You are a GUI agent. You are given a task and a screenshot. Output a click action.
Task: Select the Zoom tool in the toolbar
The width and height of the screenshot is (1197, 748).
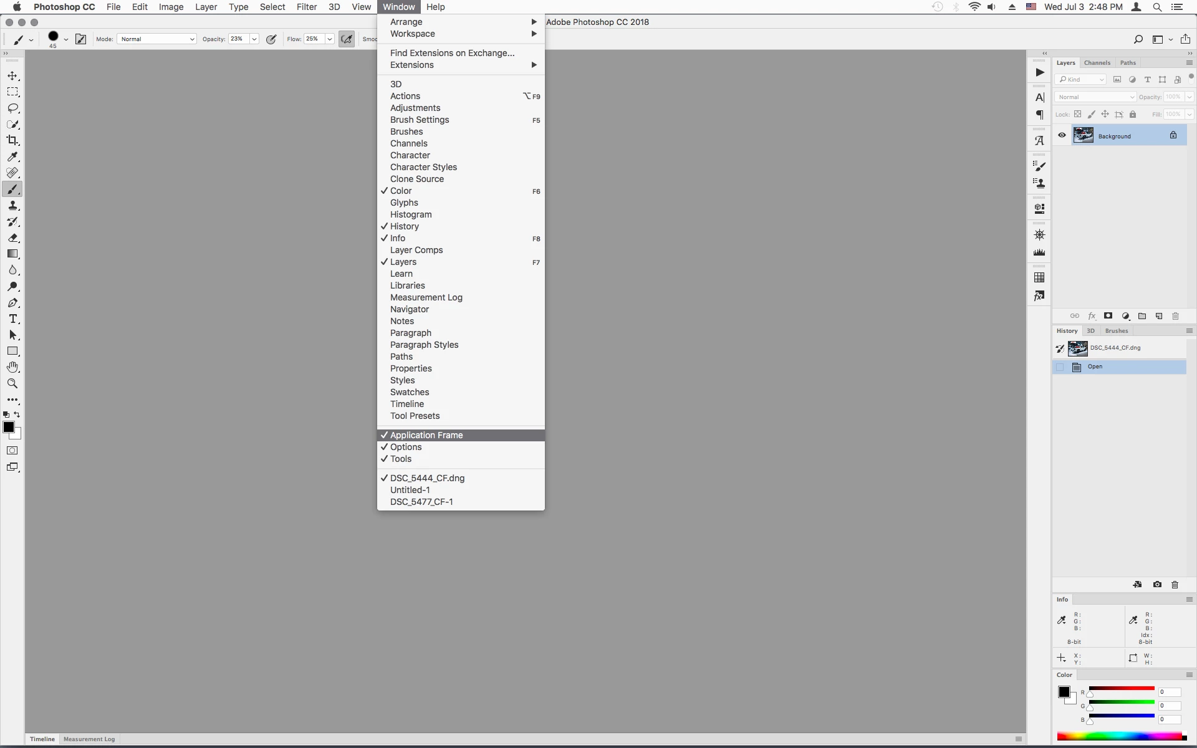pyautogui.click(x=12, y=383)
